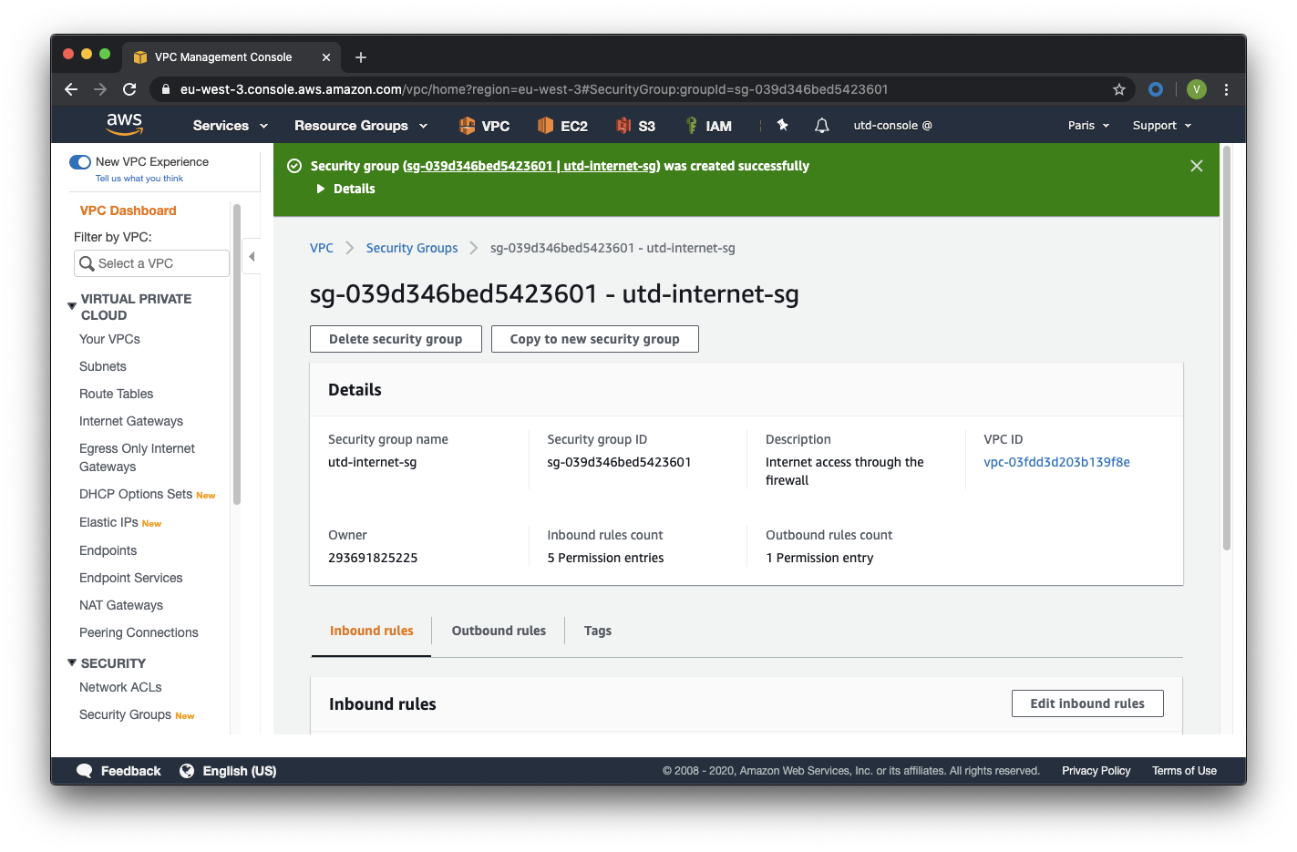Collapse the left navigation pane

pos(252,257)
